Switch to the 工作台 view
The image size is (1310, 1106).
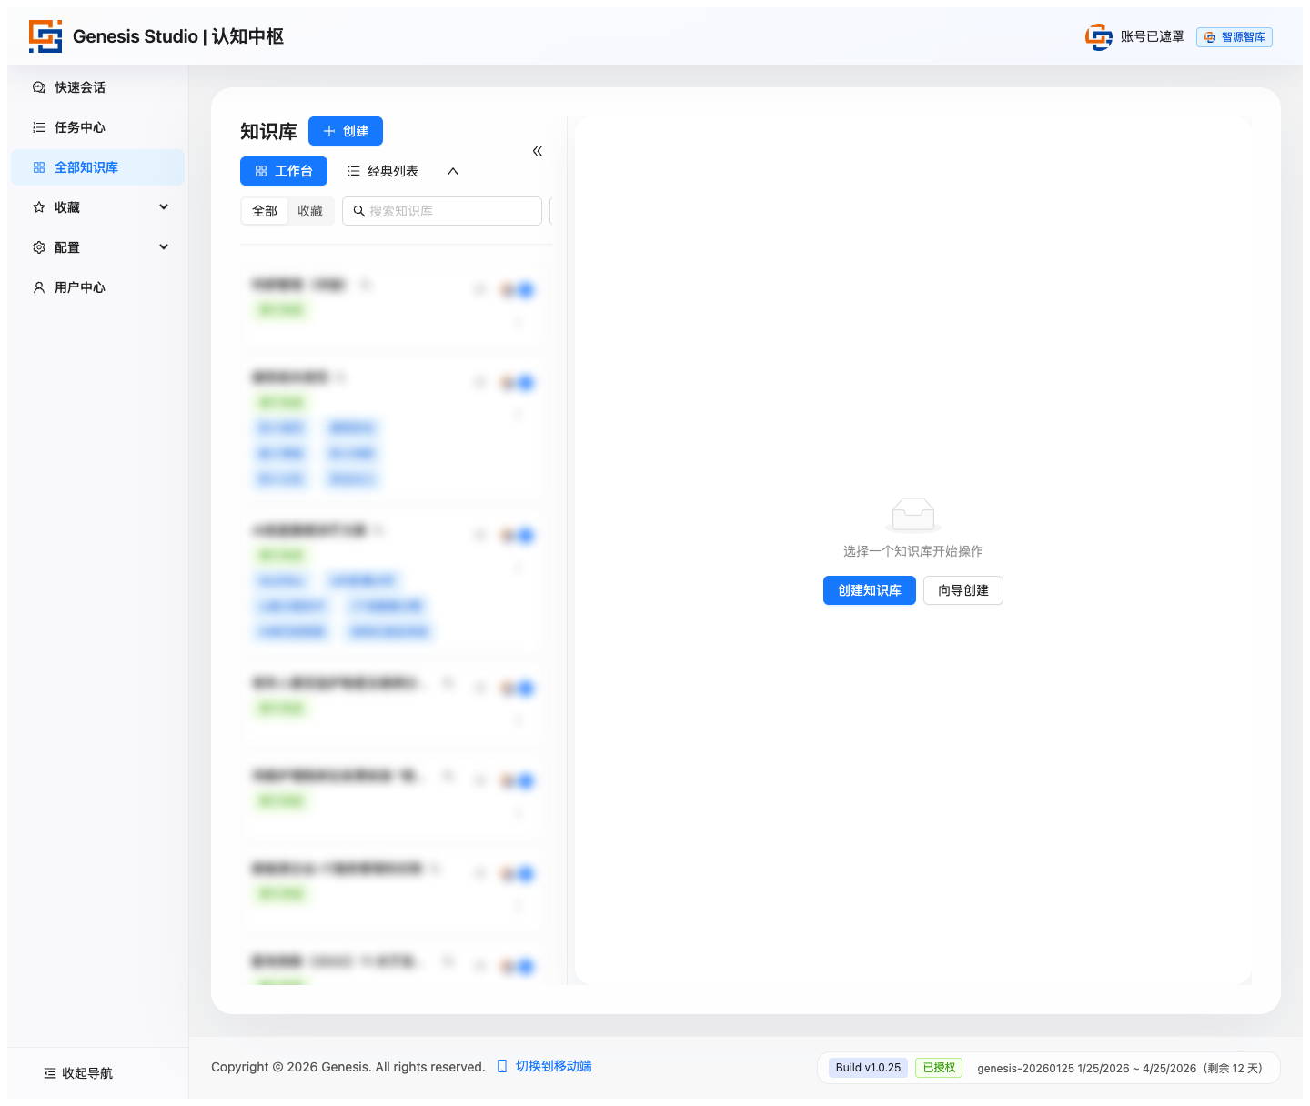point(284,171)
